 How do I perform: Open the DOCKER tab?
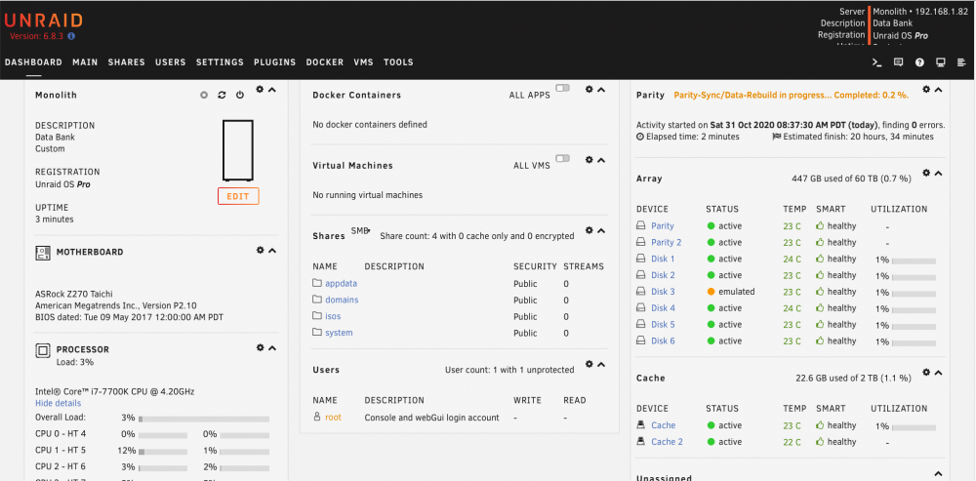[324, 62]
